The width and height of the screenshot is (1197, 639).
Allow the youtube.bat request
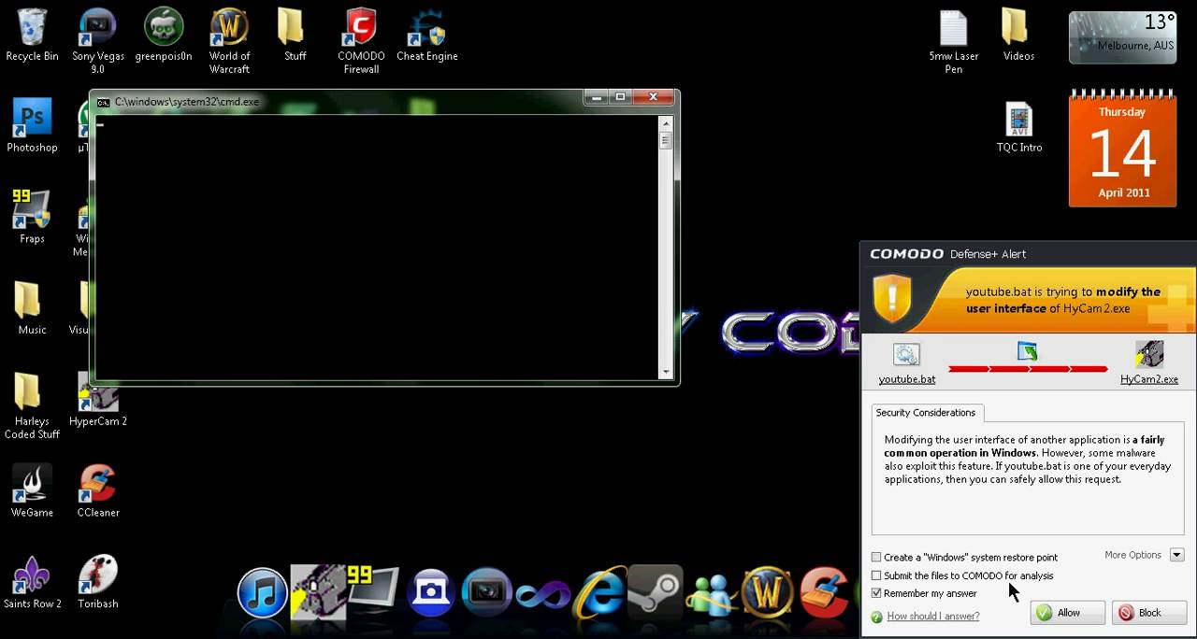tap(1068, 613)
